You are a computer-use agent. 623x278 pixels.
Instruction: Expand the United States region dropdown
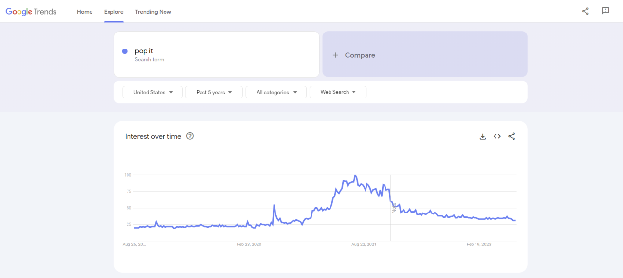click(x=152, y=92)
